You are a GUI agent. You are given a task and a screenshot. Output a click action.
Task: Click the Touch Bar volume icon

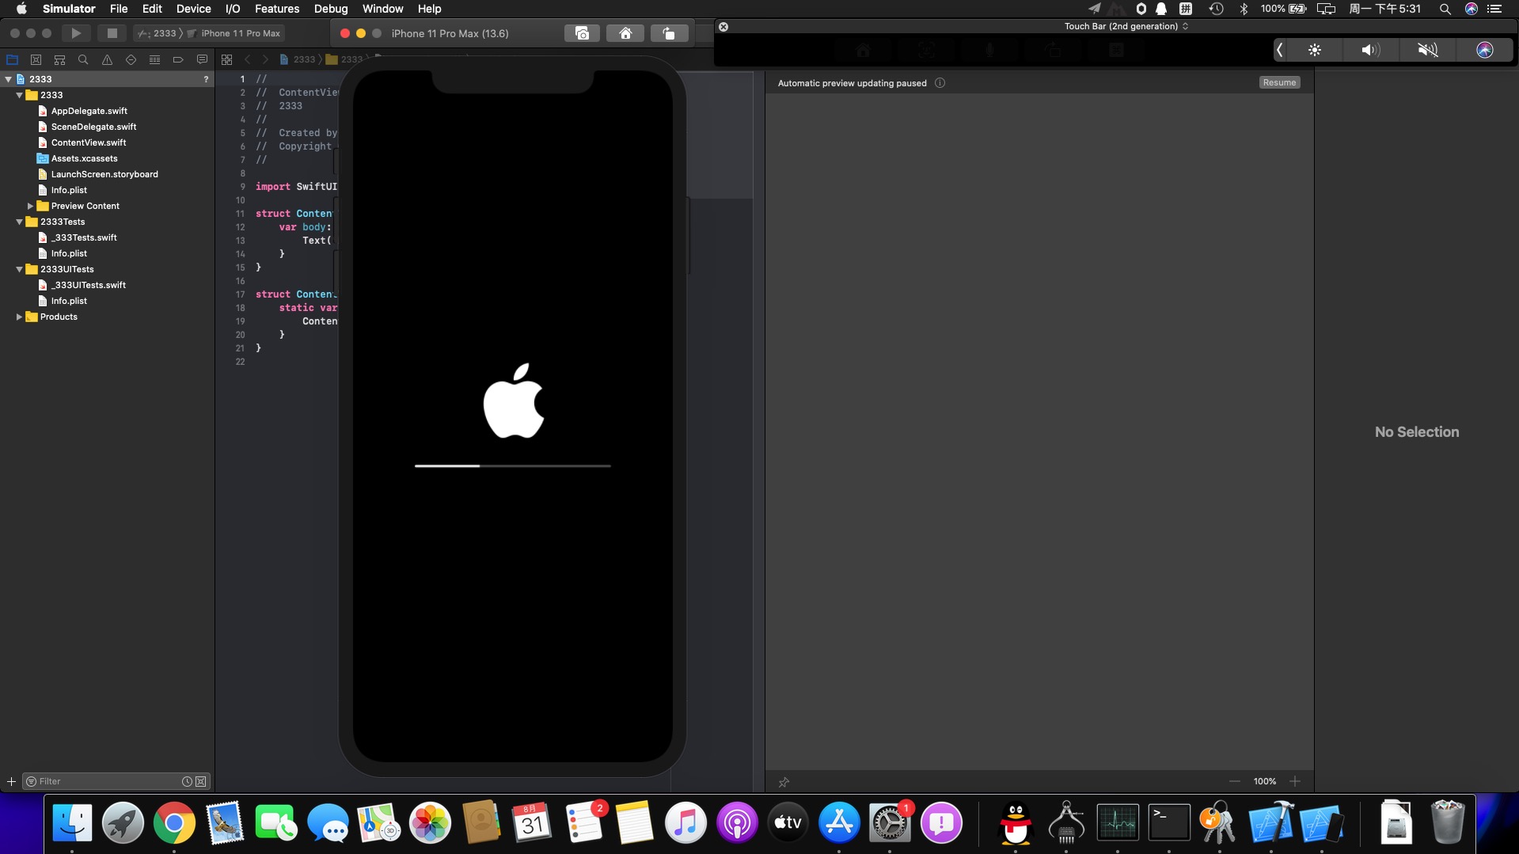click(x=1370, y=50)
